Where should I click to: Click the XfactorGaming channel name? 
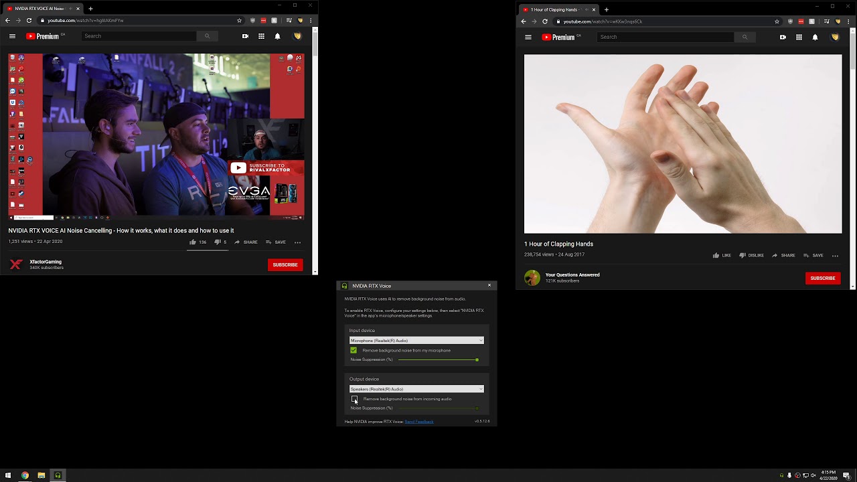46,262
